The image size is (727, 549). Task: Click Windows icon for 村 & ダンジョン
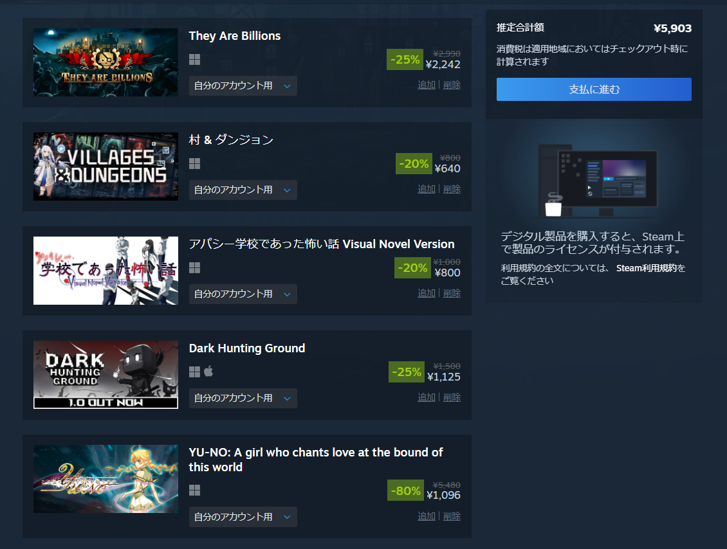tap(195, 163)
